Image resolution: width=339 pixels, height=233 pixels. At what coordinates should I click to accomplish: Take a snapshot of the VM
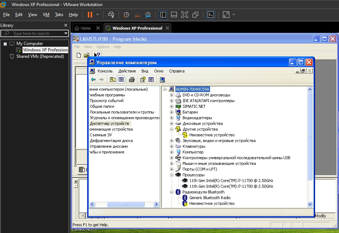click(126, 15)
